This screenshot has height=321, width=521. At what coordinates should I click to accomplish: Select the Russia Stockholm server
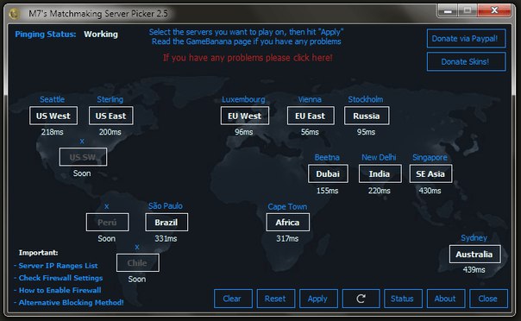[367, 116]
